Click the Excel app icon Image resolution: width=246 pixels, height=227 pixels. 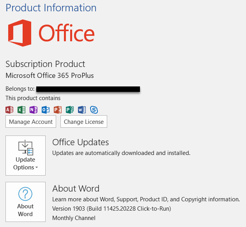21,110
